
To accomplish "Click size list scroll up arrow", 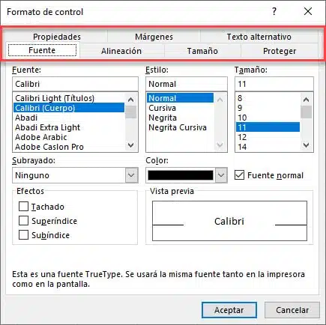I will 306,100.
